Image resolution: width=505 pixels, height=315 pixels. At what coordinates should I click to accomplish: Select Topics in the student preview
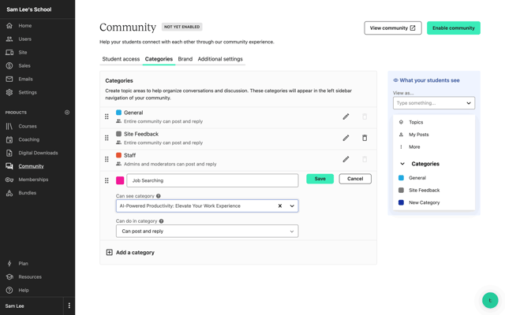(416, 122)
